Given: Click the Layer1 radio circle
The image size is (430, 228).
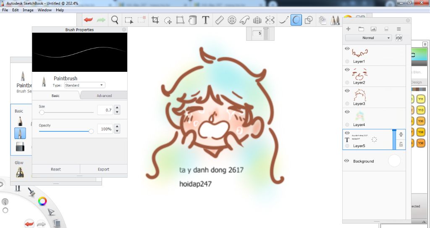Looking at the screenshot, I should [x=347, y=61].
